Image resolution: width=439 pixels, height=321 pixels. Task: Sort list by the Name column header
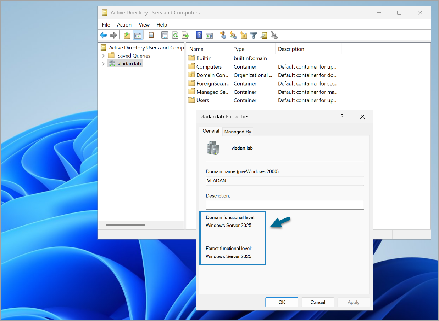click(209, 49)
